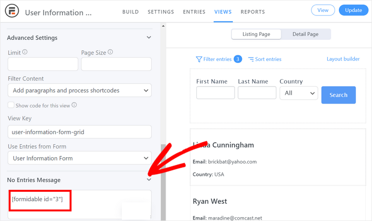Go to the Build tab
Image resolution: width=372 pixels, height=221 pixels.
pyautogui.click(x=131, y=12)
